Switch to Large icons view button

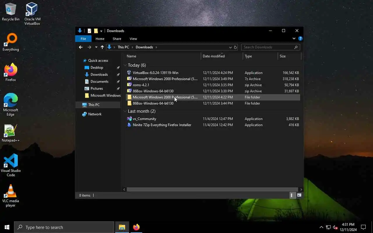pyautogui.click(x=299, y=195)
